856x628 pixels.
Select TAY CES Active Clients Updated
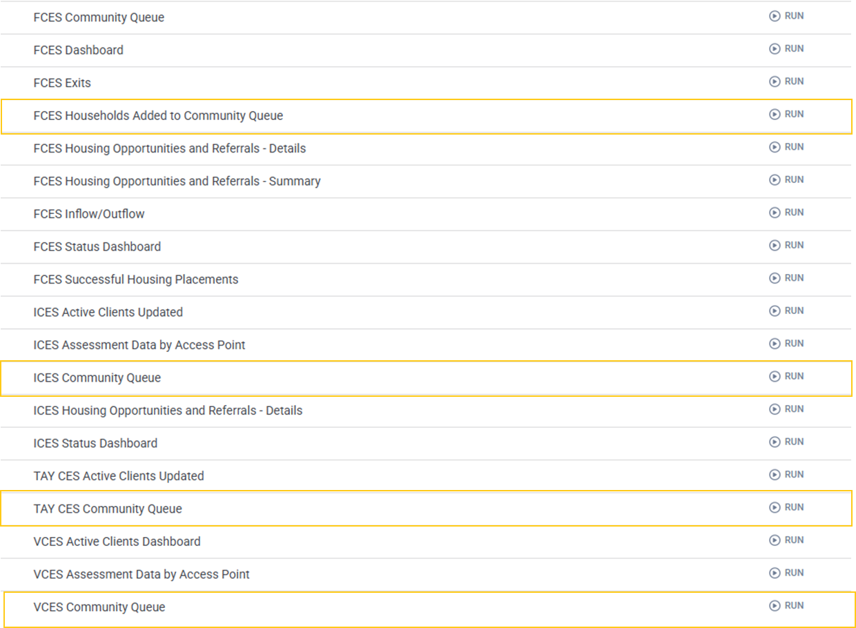click(x=119, y=476)
